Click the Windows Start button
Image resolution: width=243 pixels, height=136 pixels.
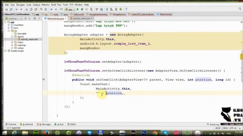(4, 133)
